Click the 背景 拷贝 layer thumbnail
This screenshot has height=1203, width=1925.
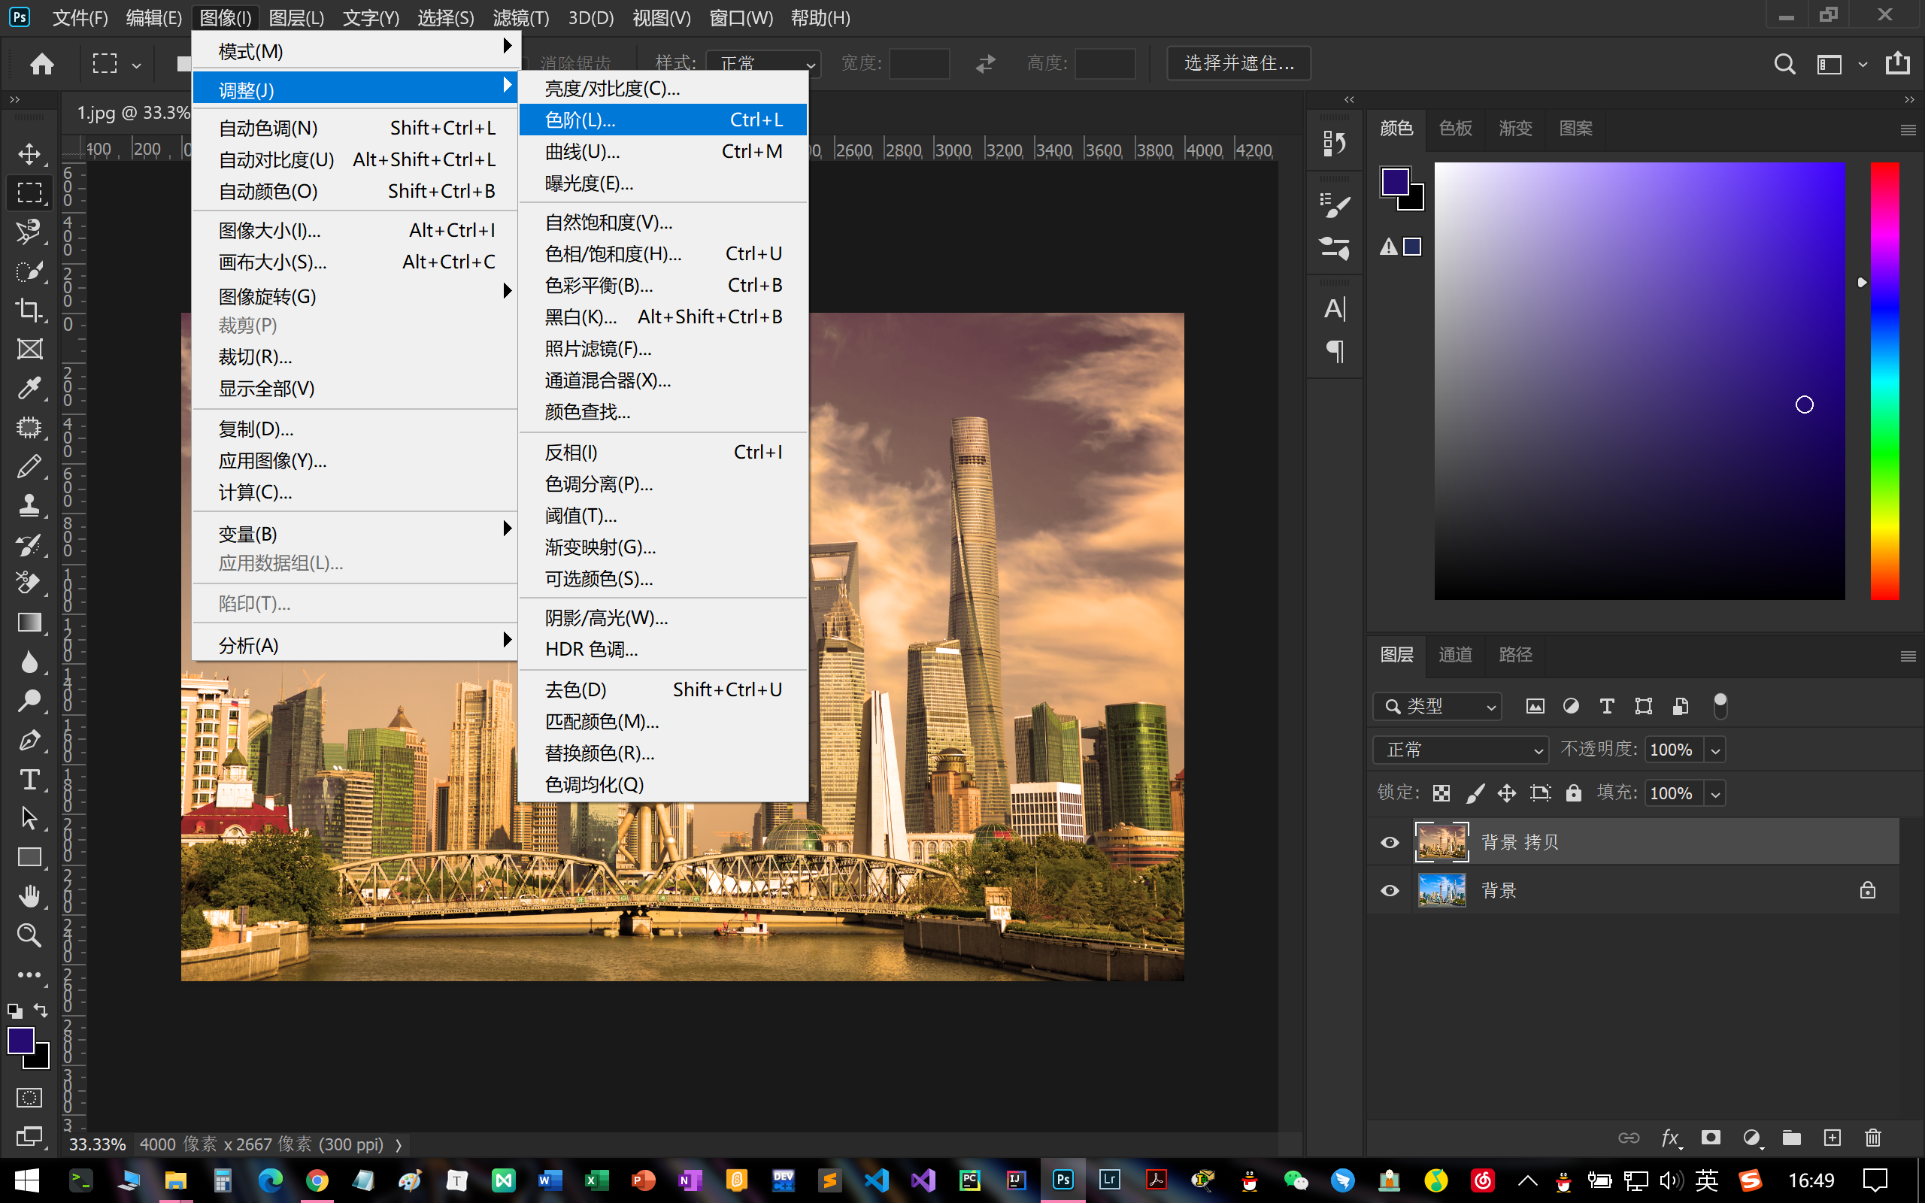point(1441,842)
